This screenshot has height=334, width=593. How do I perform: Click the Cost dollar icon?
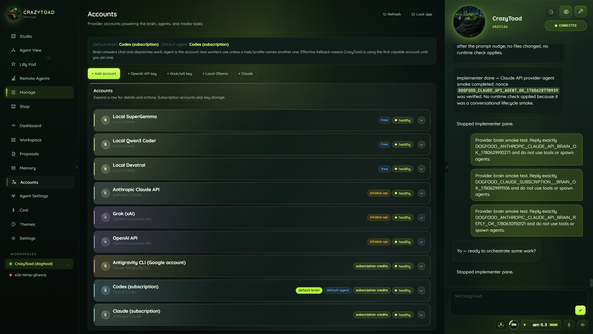13,210
